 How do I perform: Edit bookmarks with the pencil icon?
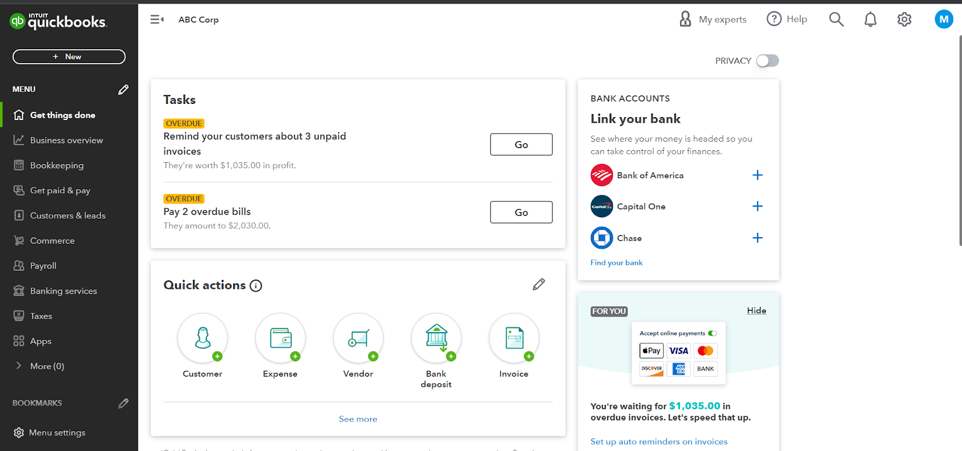coord(123,404)
